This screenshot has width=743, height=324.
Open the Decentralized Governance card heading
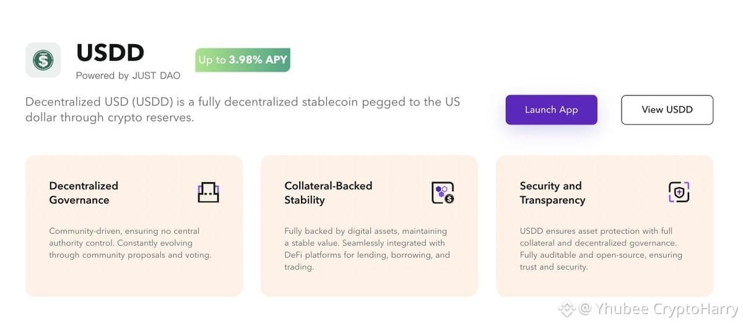(84, 193)
